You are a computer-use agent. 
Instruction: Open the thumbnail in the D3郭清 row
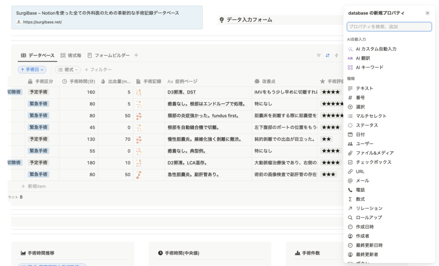coord(138,92)
